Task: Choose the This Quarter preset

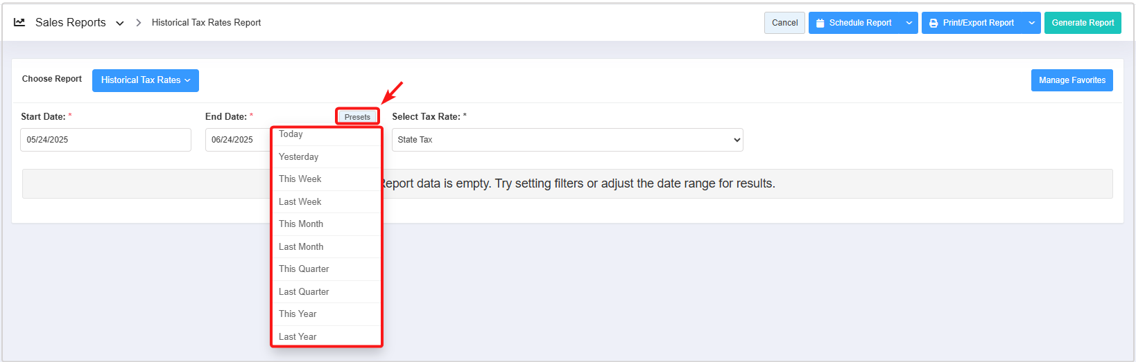Action: coord(304,269)
